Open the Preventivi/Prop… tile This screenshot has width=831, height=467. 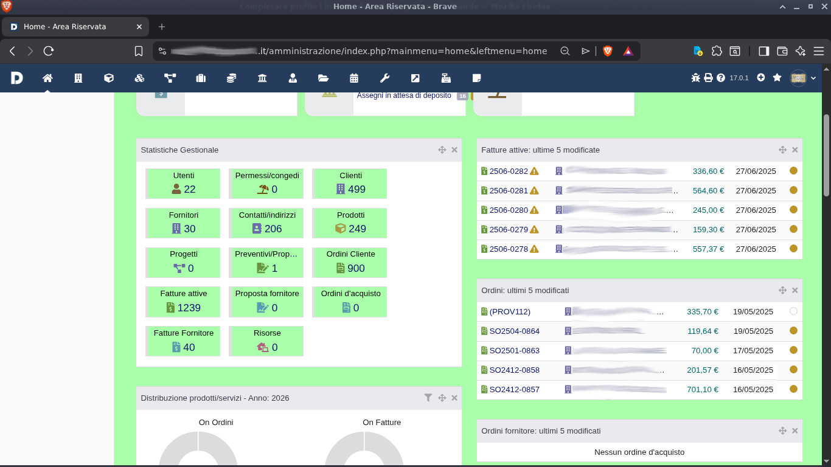[x=266, y=262]
